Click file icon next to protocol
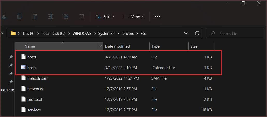The image size is (267, 117). 24,99
